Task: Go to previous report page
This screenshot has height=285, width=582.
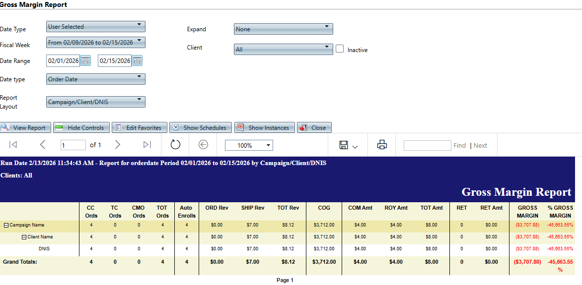Action: pyautogui.click(x=42, y=145)
